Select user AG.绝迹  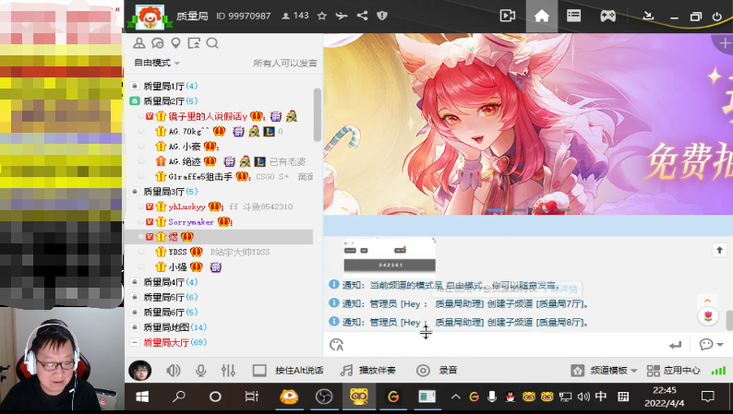point(185,161)
